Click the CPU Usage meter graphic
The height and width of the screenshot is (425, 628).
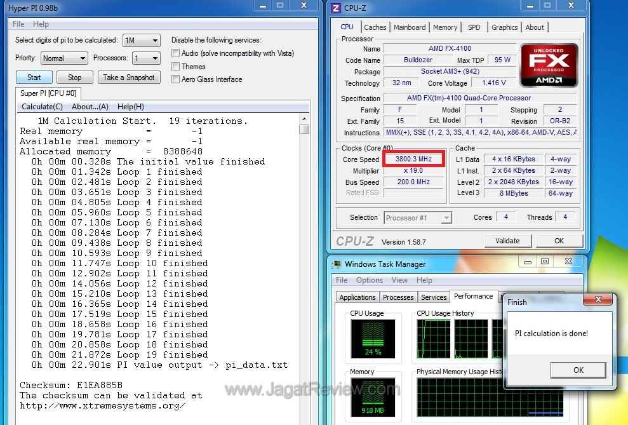pyautogui.click(x=373, y=339)
